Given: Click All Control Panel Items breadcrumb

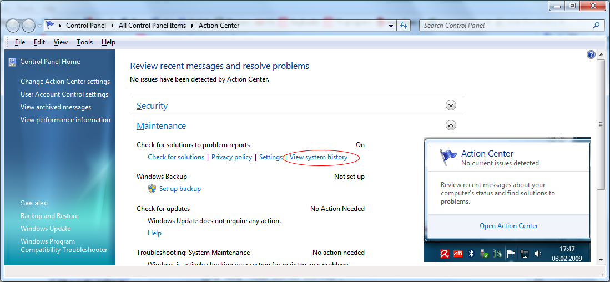Looking at the screenshot, I should click(152, 26).
